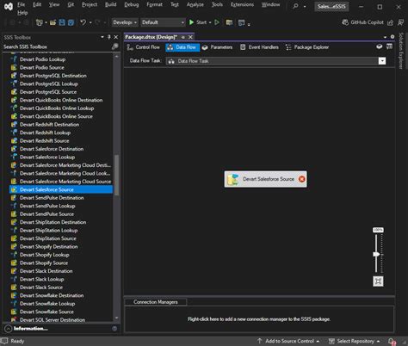408x346 pixels.
Task: Open the Analyze menu
Action: (x=195, y=4)
